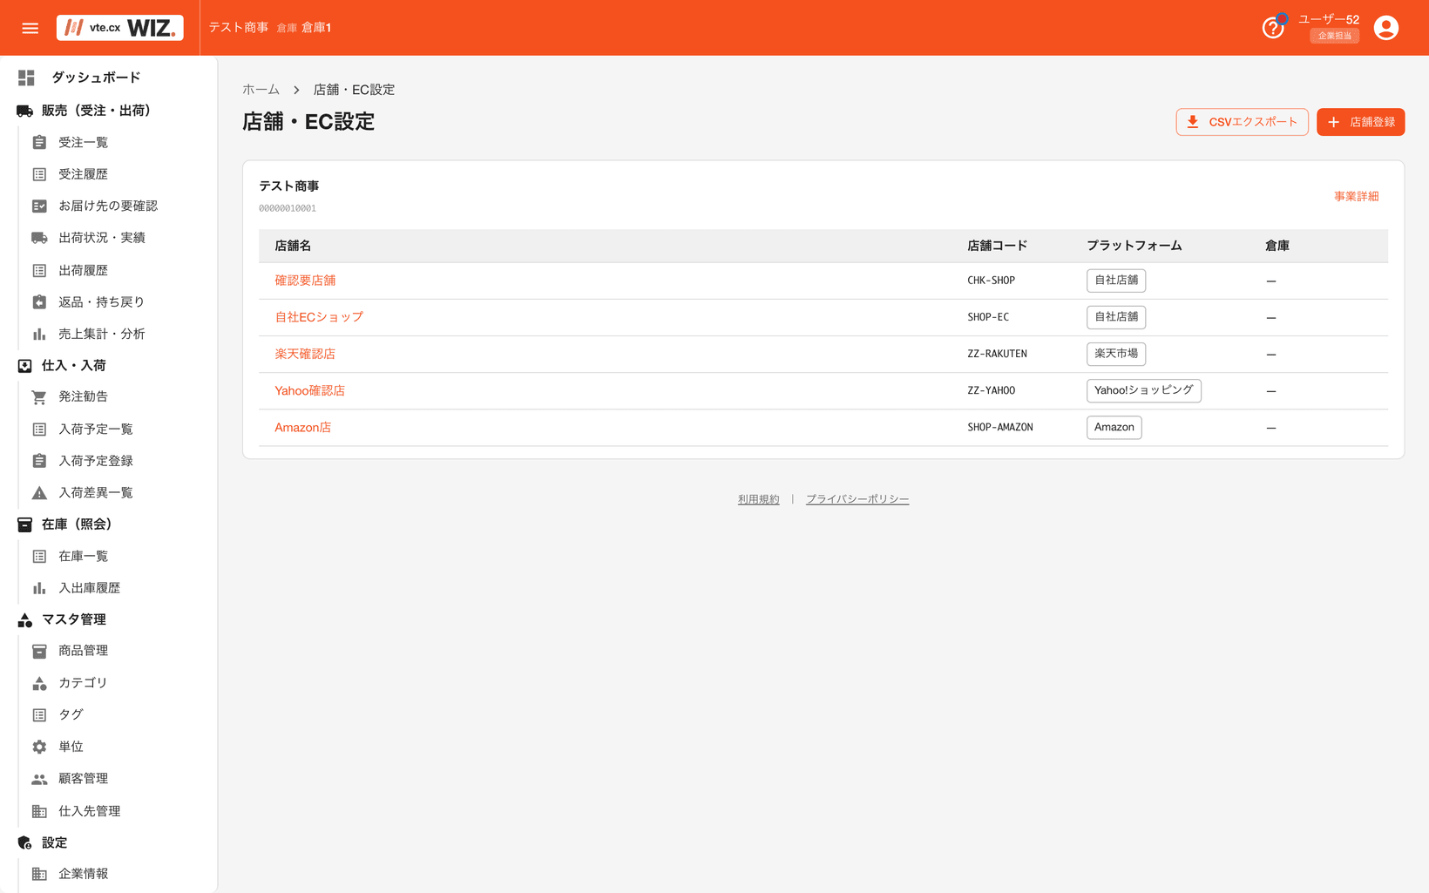The width and height of the screenshot is (1429, 893).
Task: Click the 顧客管理 people icon
Action: pos(39,779)
